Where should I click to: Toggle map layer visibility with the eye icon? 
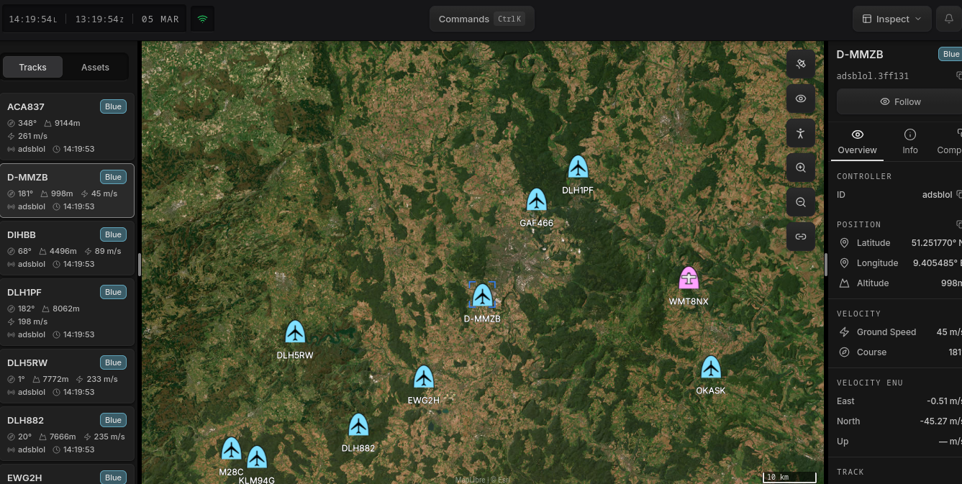(801, 99)
